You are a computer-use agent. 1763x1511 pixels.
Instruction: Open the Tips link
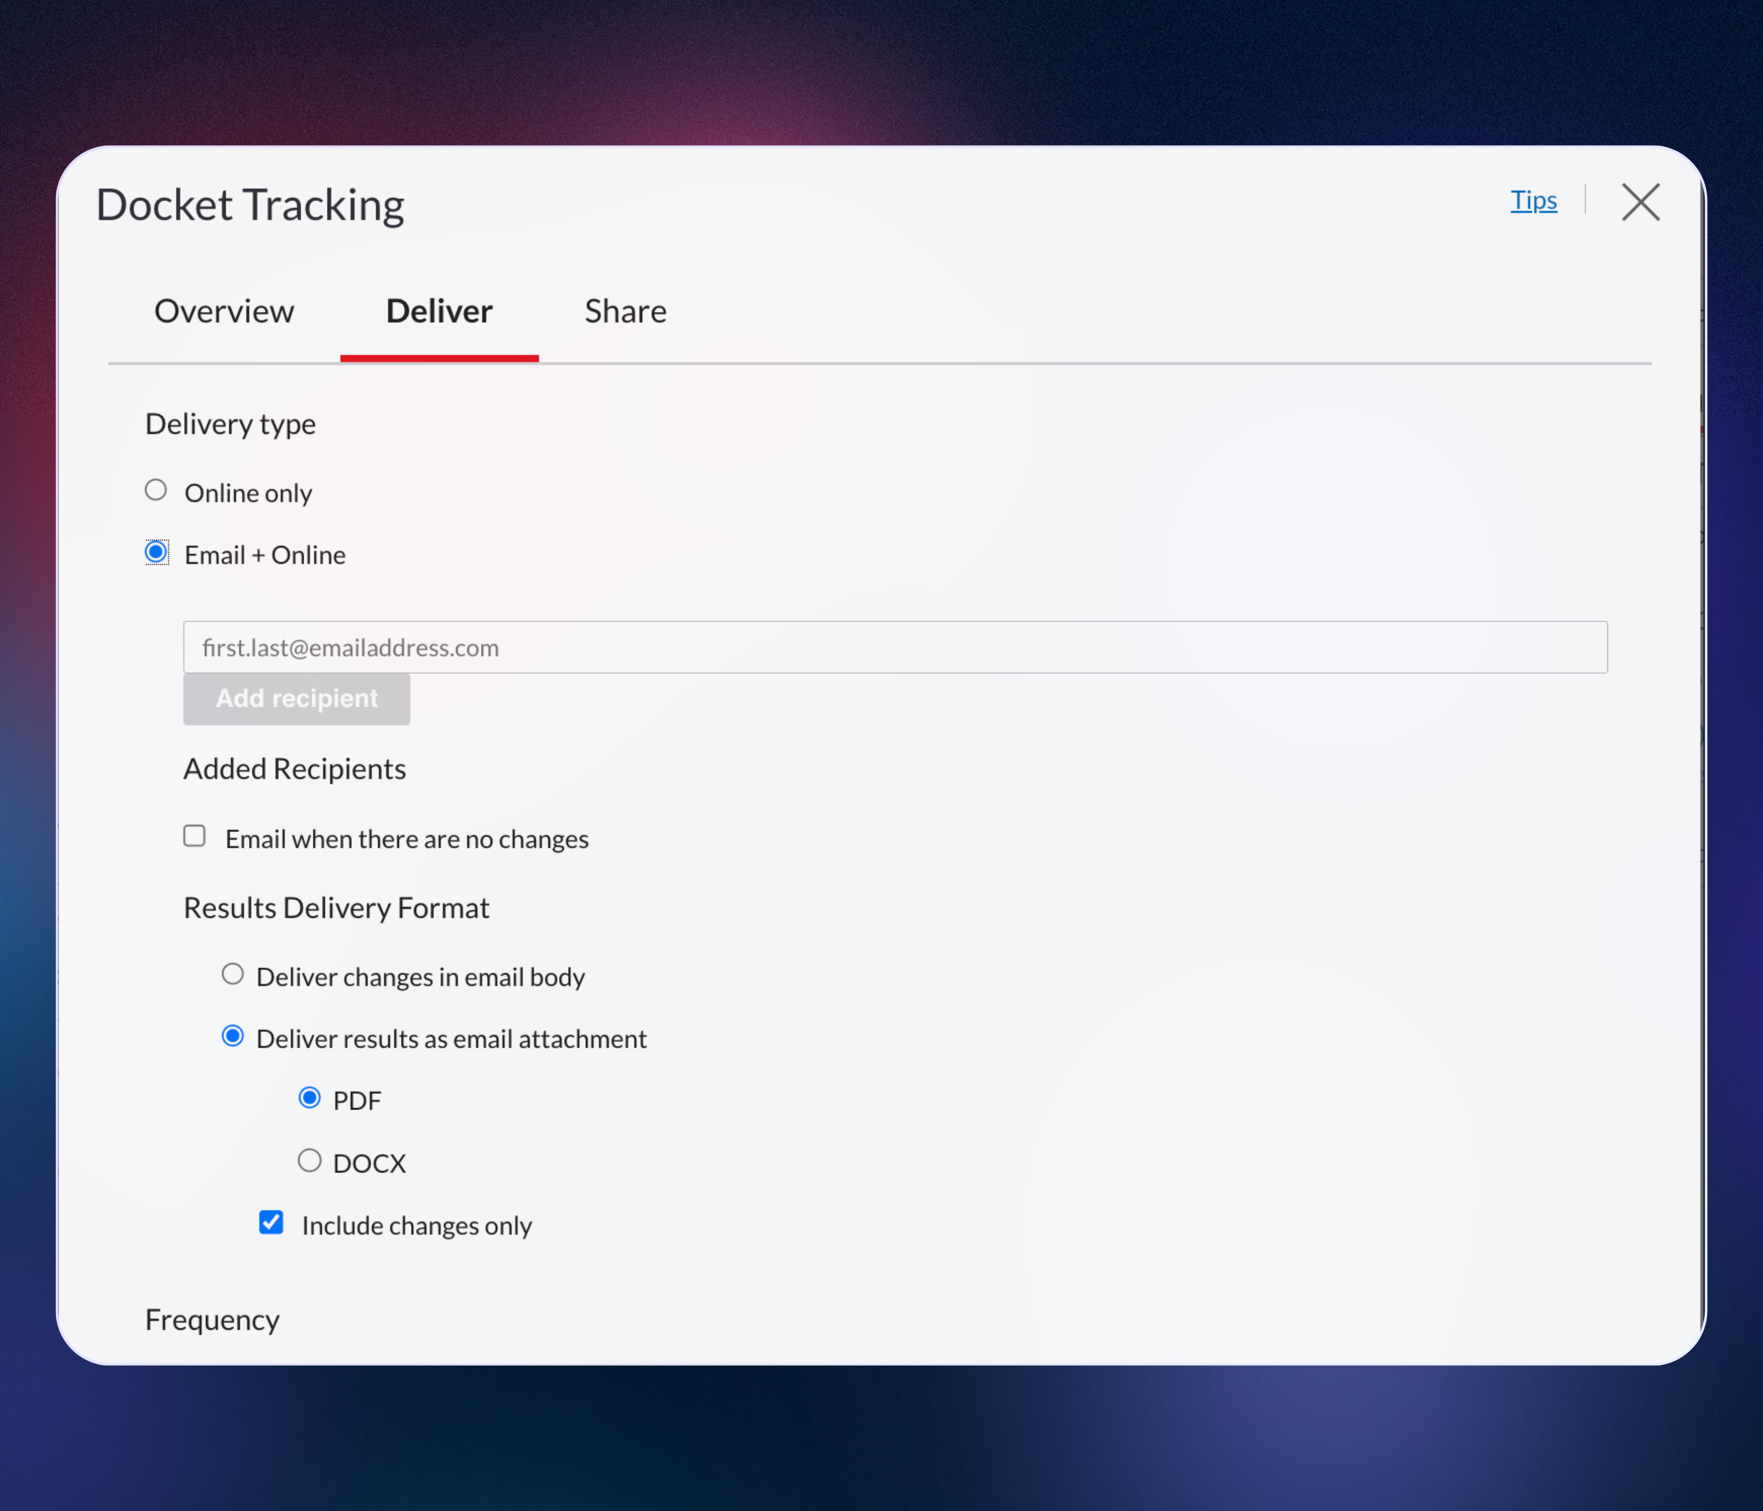(1533, 201)
